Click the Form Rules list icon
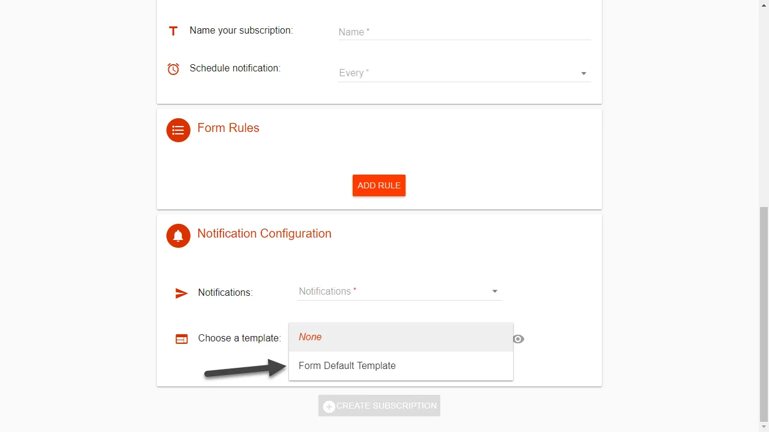769x432 pixels. [178, 130]
